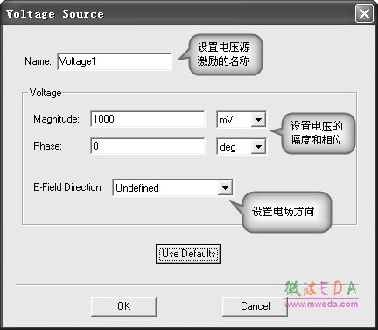Open the E-Field Direction dropdown arrow
The width and height of the screenshot is (378, 330).
[225, 187]
